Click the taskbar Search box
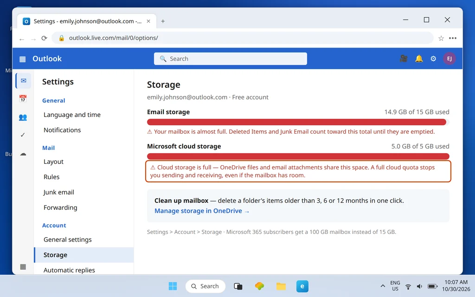The image size is (475, 297). coord(205,286)
